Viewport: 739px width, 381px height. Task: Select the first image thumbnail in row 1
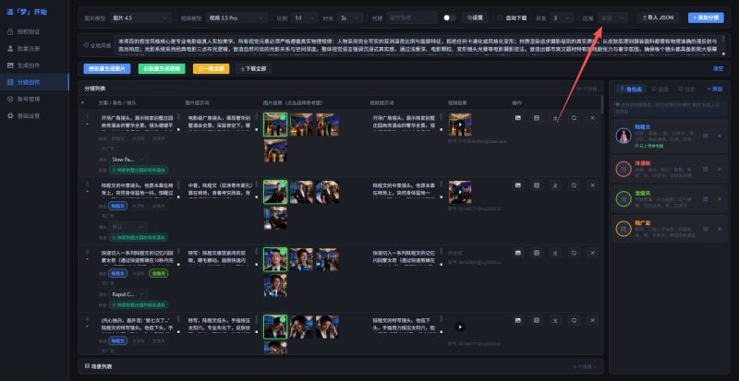275,123
